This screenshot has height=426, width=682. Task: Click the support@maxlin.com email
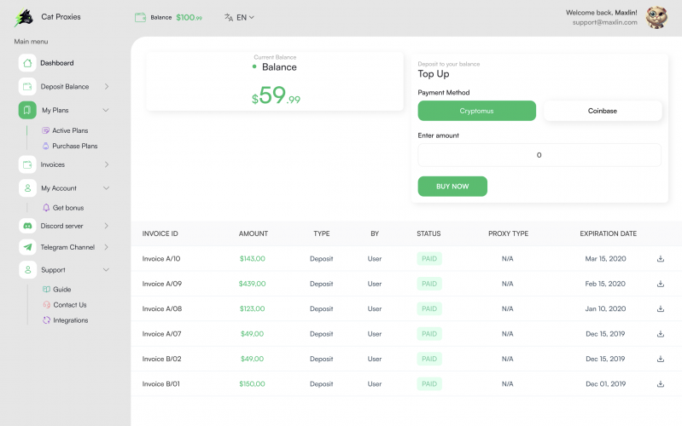[604, 22]
